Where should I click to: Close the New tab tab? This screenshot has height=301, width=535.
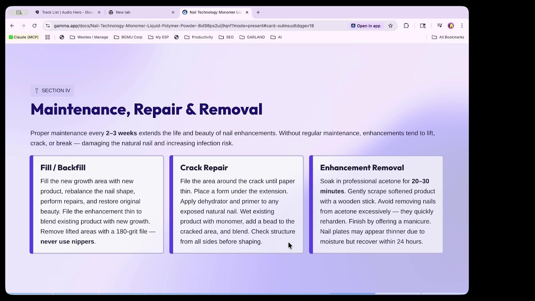coord(173,12)
